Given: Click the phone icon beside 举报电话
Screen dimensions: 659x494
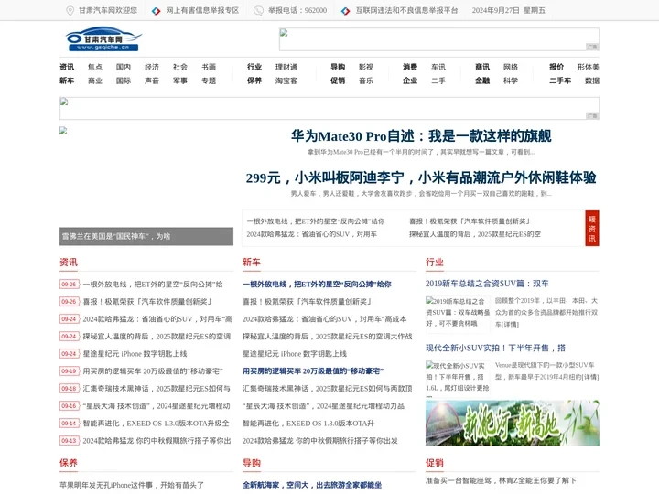Looking at the screenshot, I should click(258, 11).
